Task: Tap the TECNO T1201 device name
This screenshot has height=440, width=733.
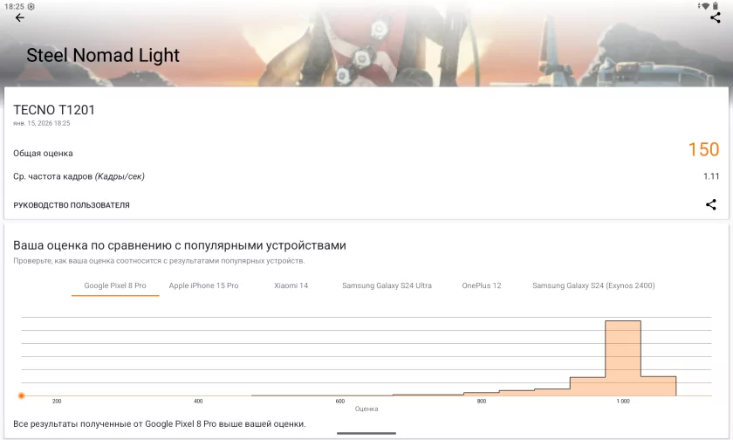Action: pos(54,110)
